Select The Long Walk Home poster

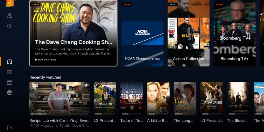point(185,99)
